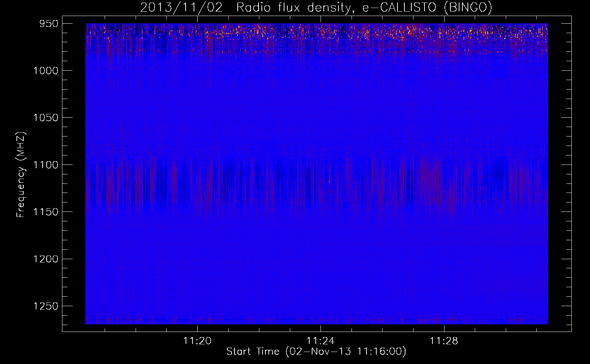The width and height of the screenshot is (590, 364).
Task: Click the 'Start Time (02-Nov-13 11:16:00)' axis title
Action: click(x=316, y=352)
